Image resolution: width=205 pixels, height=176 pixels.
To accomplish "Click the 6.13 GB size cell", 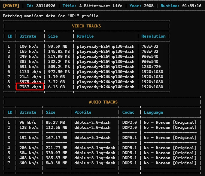I will 57,87.
